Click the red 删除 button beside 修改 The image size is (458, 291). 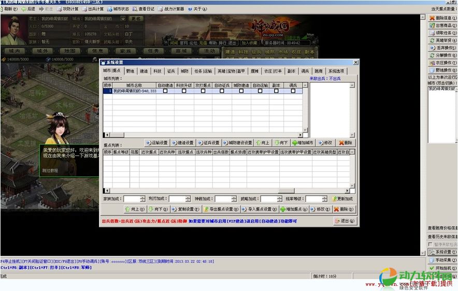click(x=346, y=143)
